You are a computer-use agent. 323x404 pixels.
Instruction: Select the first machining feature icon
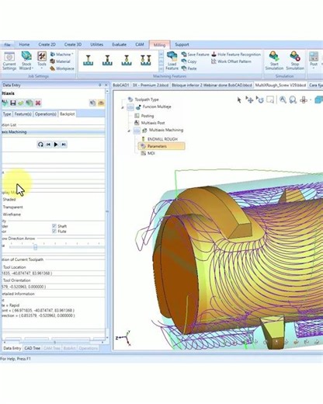tap(89, 60)
